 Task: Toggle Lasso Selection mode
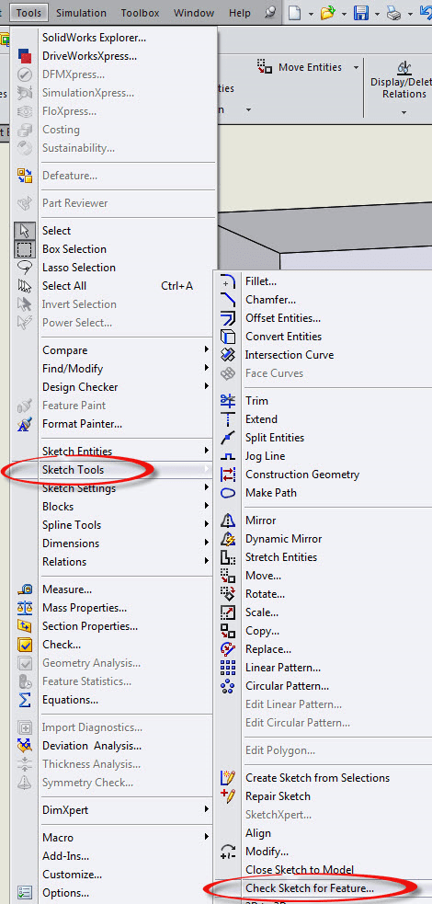26,268
